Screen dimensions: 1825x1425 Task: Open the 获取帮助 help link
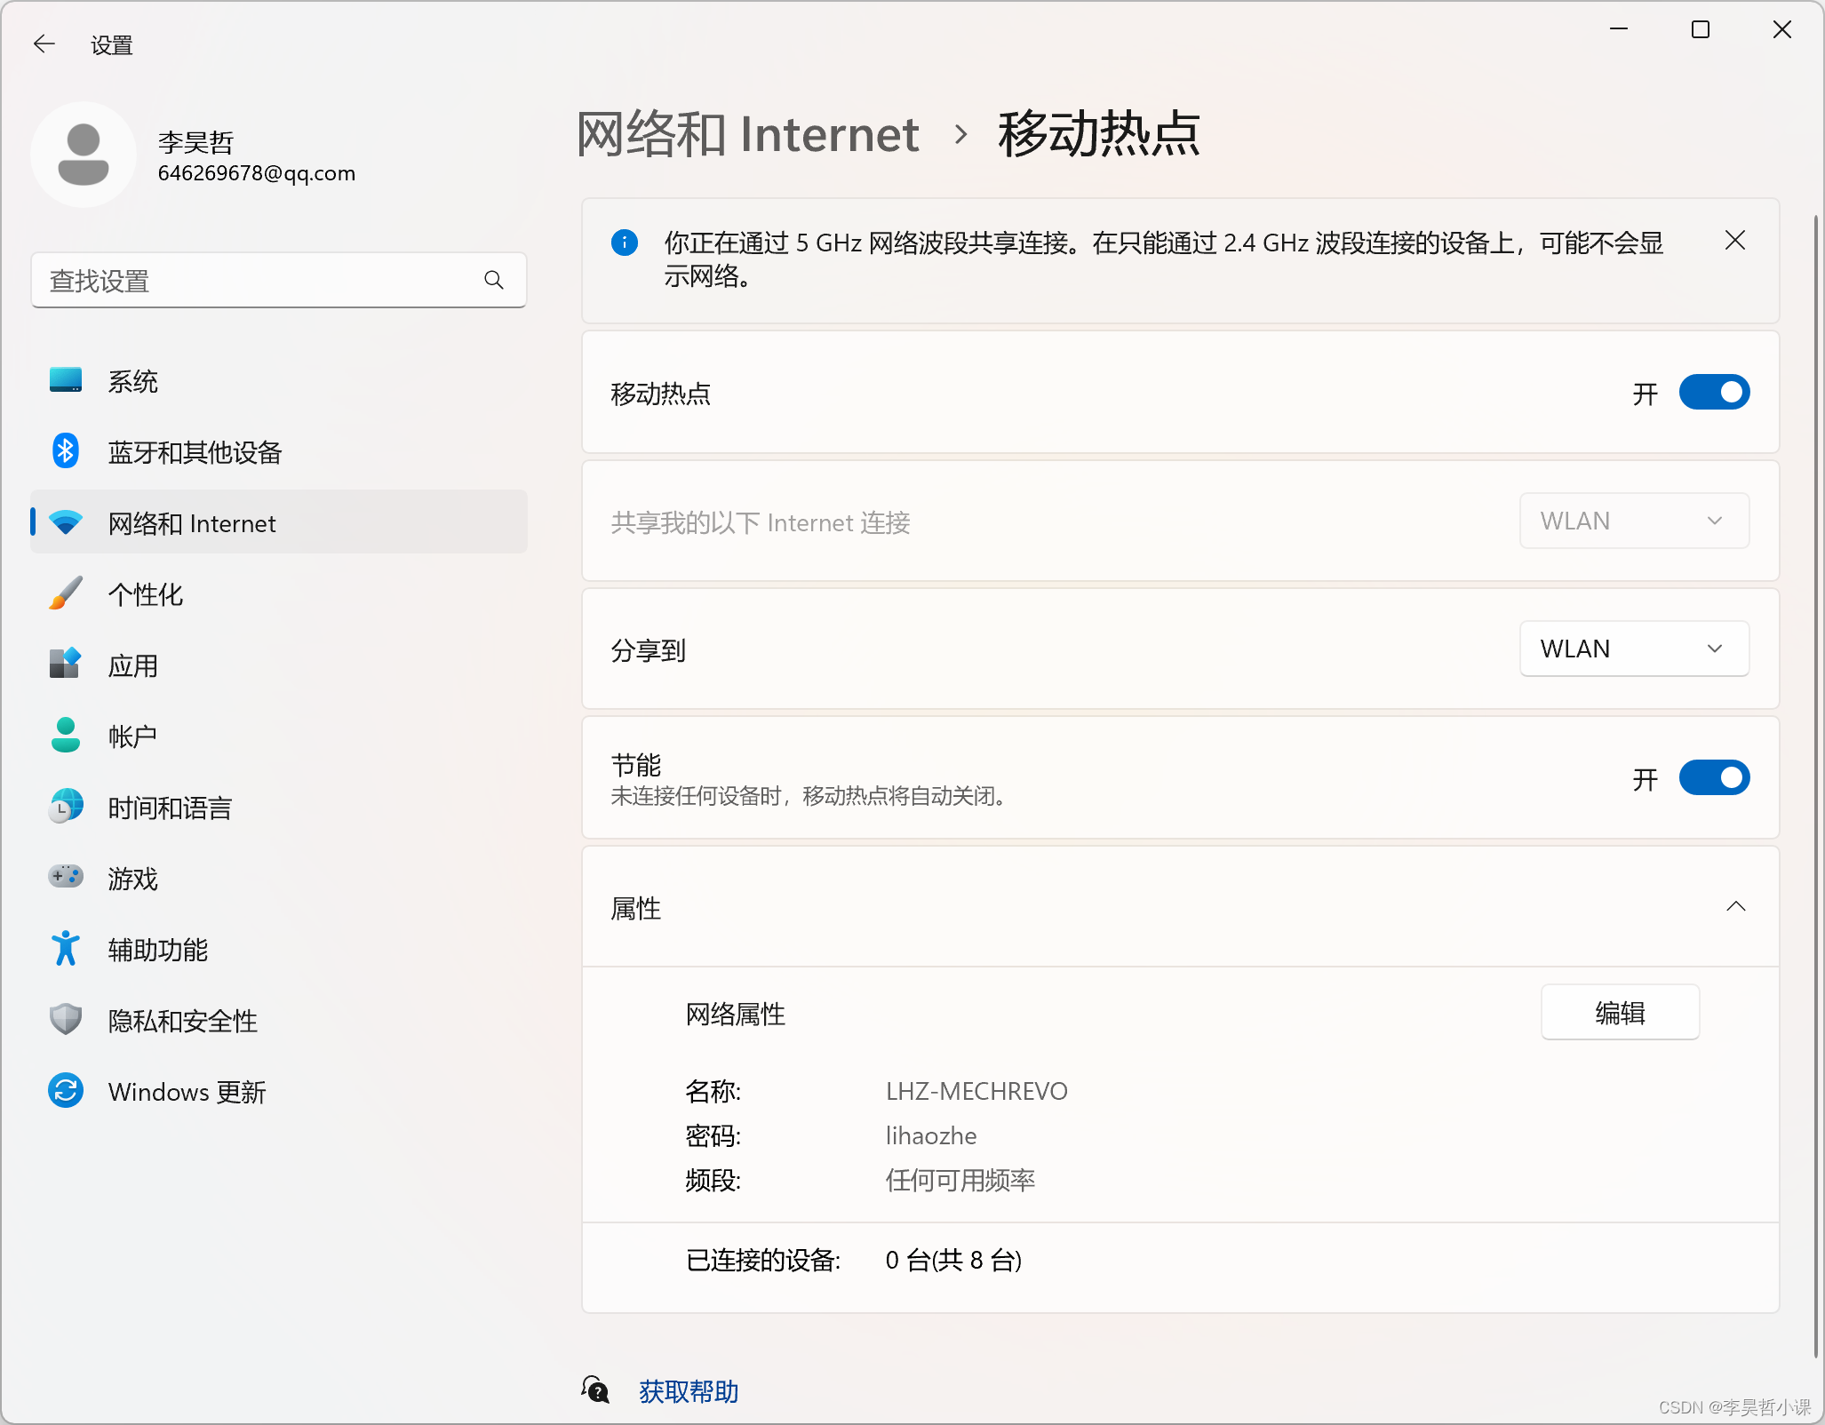coord(689,1391)
